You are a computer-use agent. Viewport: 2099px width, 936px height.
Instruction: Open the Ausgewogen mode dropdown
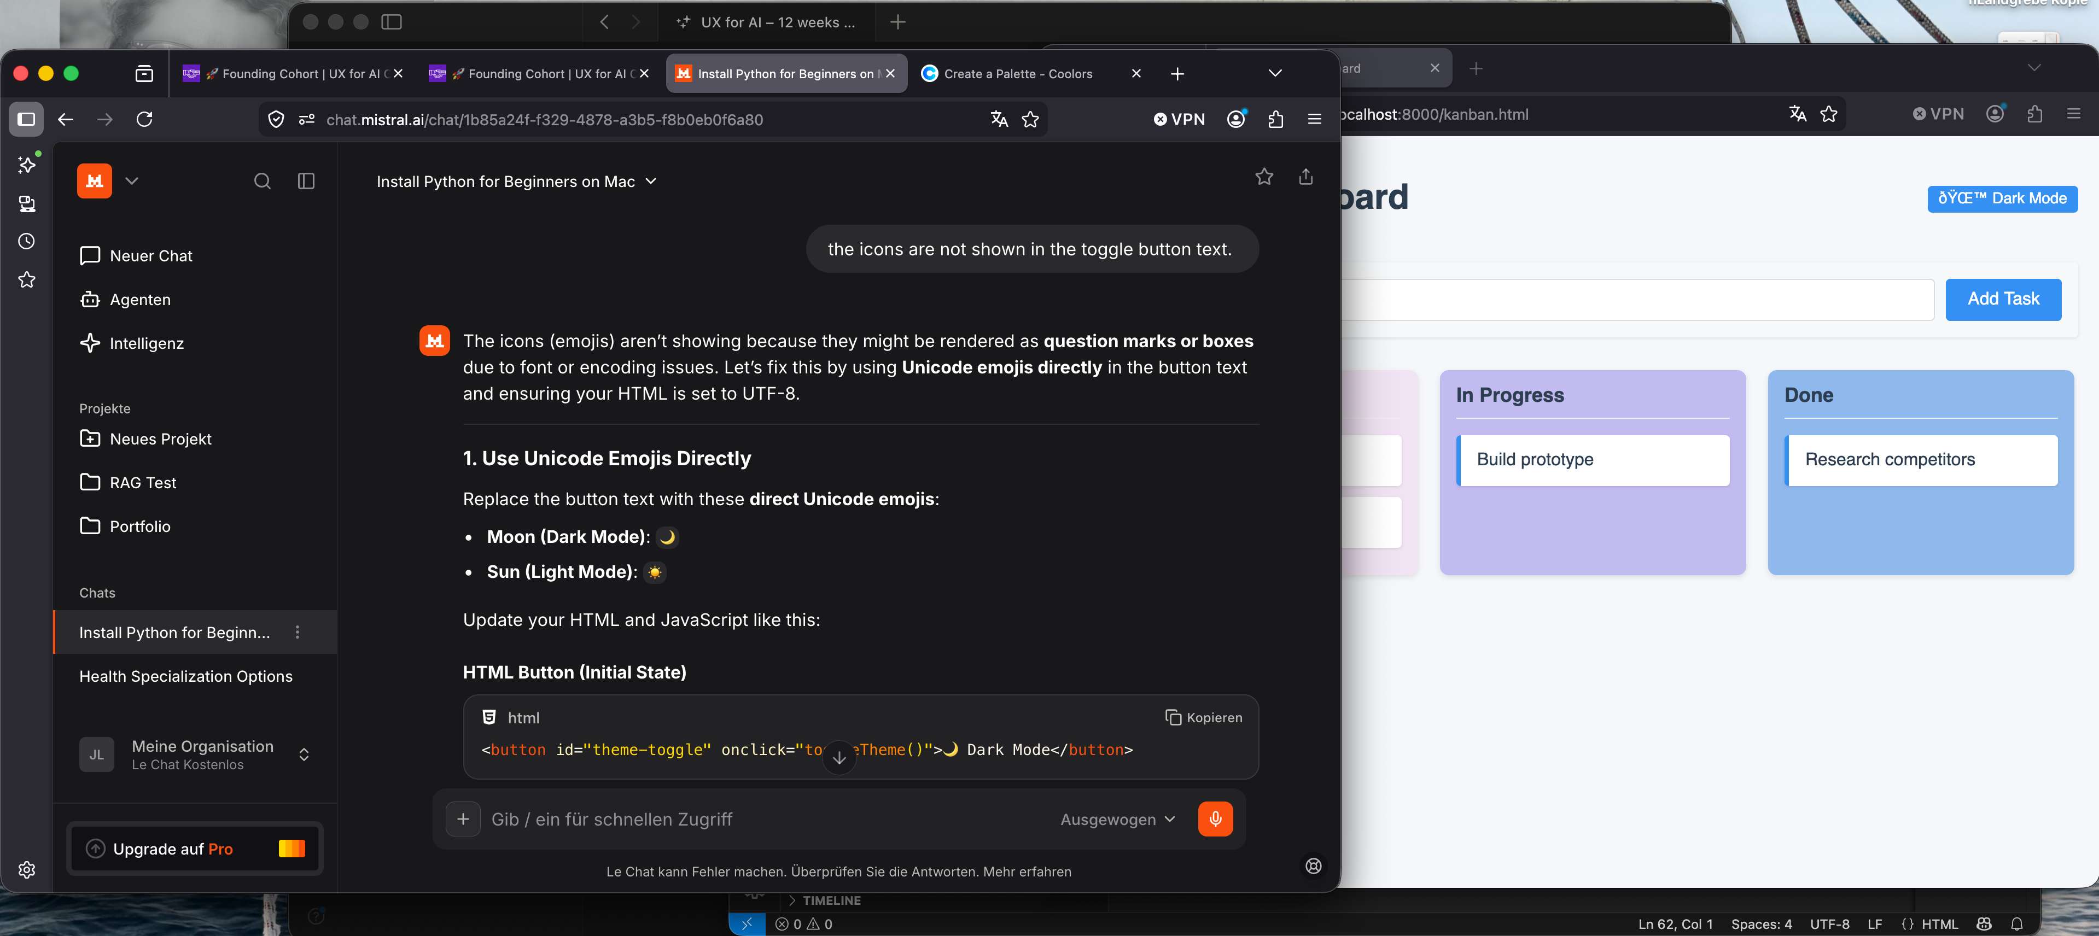1118,818
